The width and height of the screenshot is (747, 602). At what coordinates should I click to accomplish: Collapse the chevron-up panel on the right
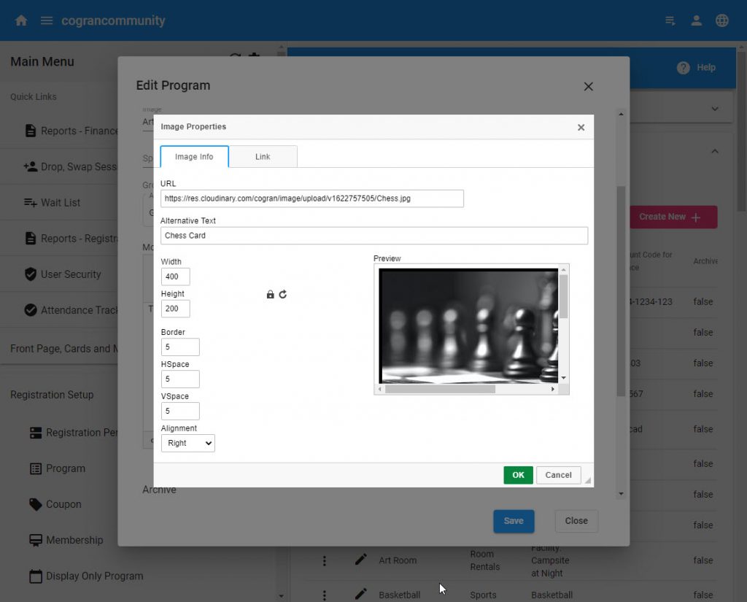pyautogui.click(x=715, y=151)
